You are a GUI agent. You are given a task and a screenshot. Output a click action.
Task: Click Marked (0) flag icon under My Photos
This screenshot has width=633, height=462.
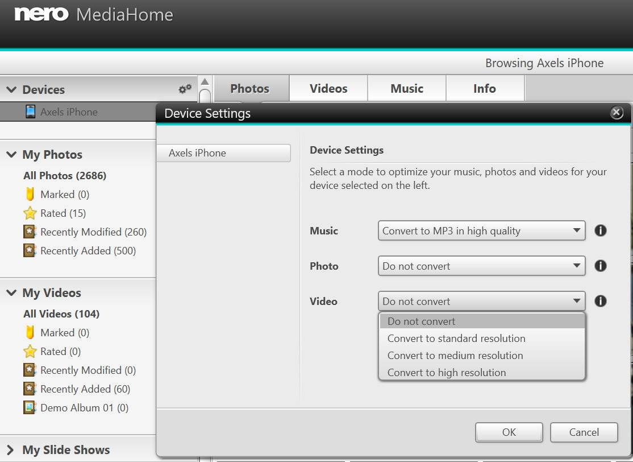[x=30, y=195]
